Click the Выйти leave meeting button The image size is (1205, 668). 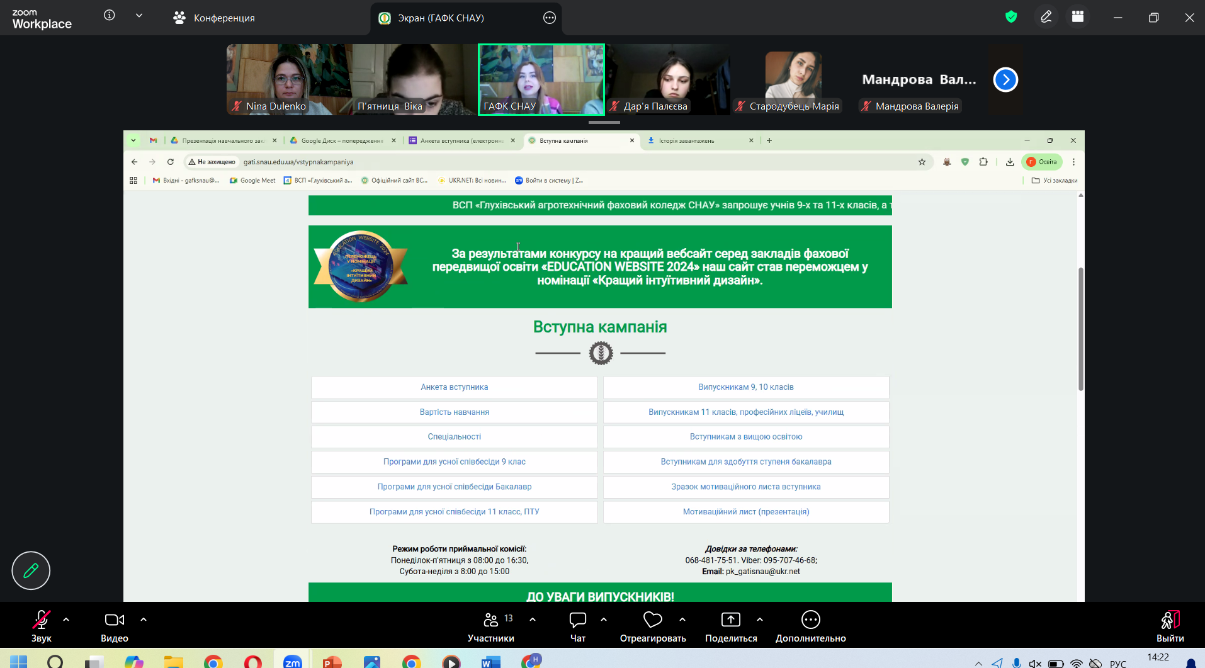click(1170, 626)
